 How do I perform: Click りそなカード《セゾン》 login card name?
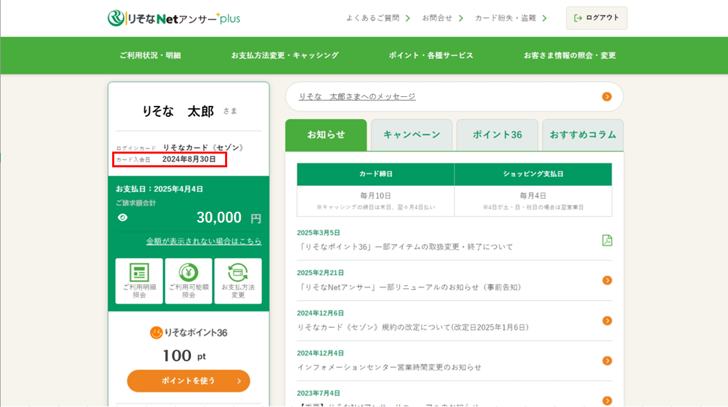click(x=203, y=148)
